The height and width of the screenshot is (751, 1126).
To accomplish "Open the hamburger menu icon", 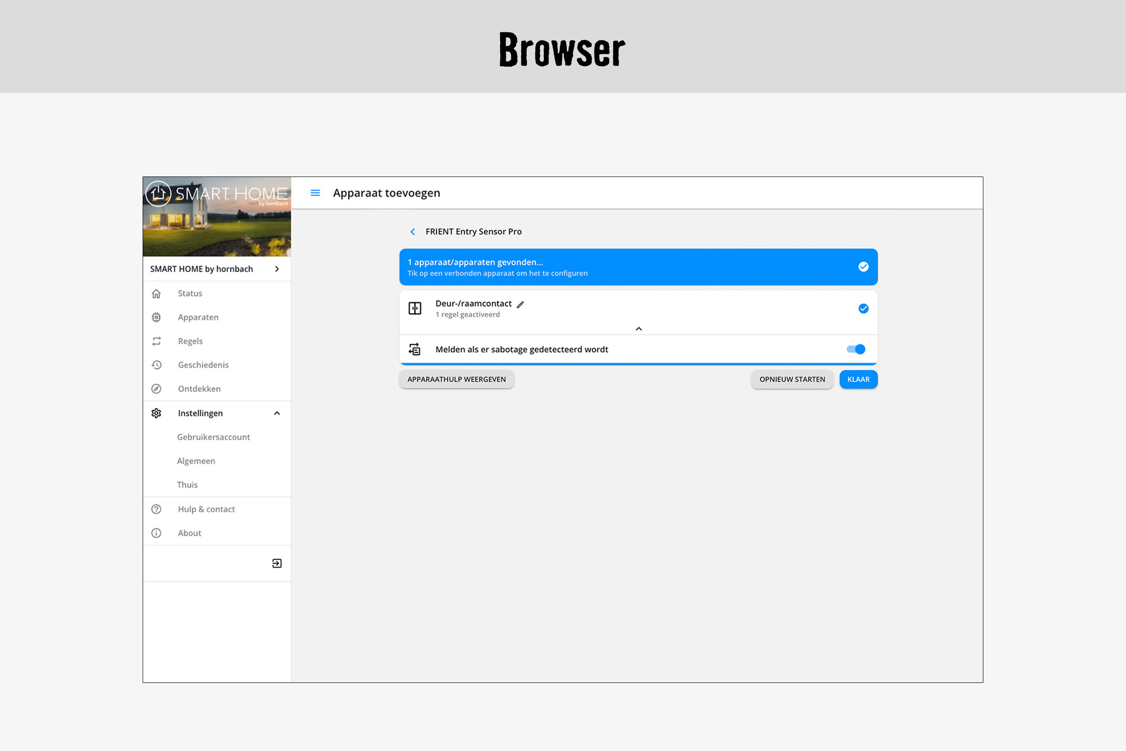I will click(315, 193).
